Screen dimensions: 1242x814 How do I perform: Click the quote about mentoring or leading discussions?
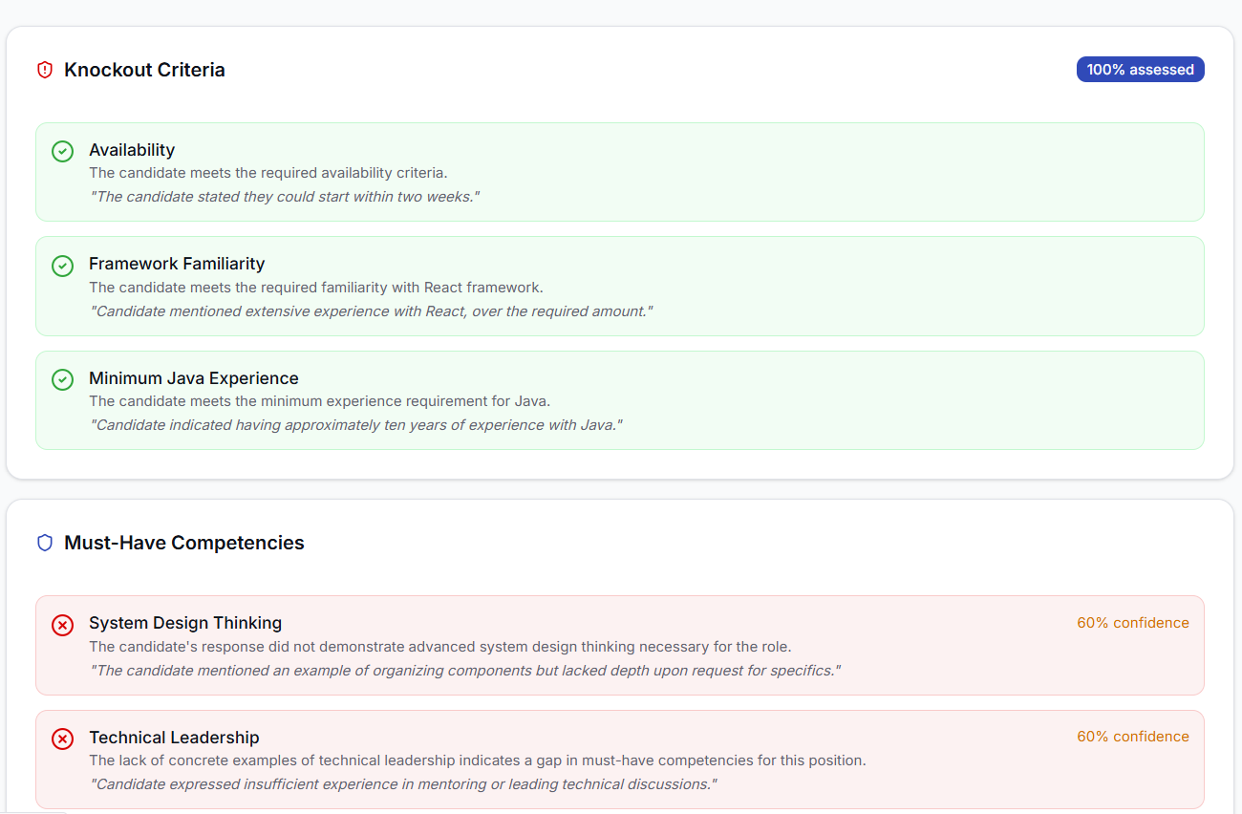[403, 784]
